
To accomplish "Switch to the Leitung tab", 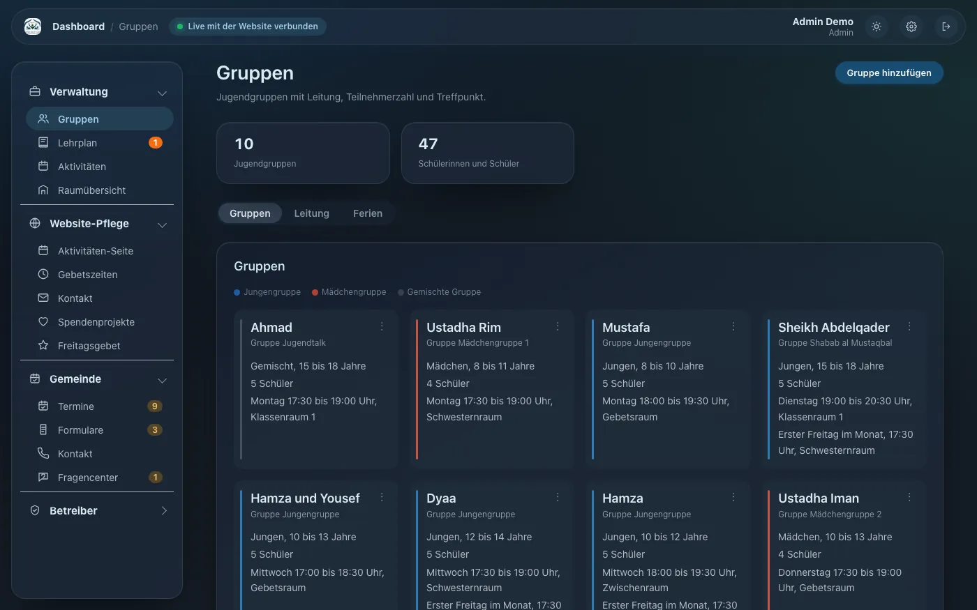I will [x=311, y=213].
